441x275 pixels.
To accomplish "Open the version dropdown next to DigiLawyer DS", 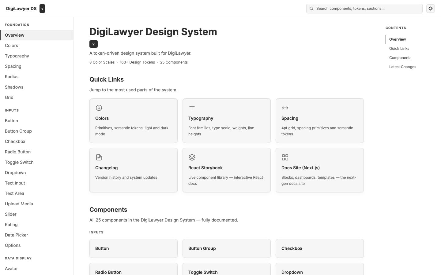I will pyautogui.click(x=42, y=9).
